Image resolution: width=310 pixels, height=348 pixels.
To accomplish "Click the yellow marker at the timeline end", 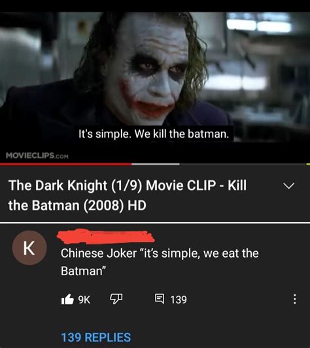I will click(308, 164).
